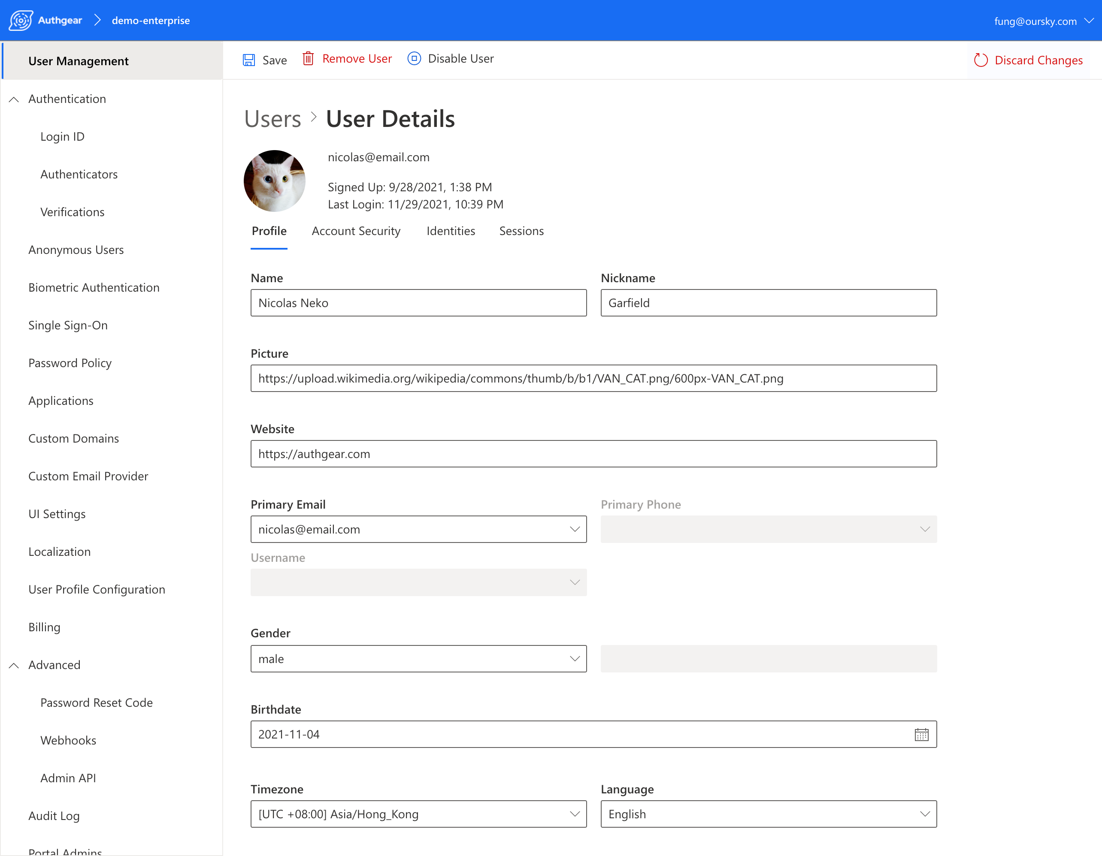Screen dimensions: 1102x856
Task: Open account menu chevron beside fung@oursky.com
Action: click(1089, 21)
